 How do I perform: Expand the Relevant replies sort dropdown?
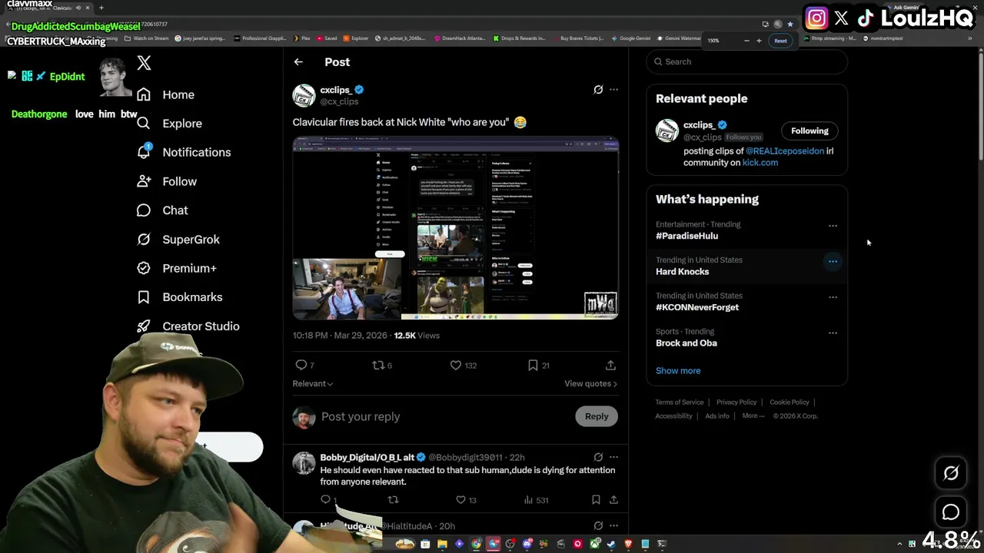(312, 383)
